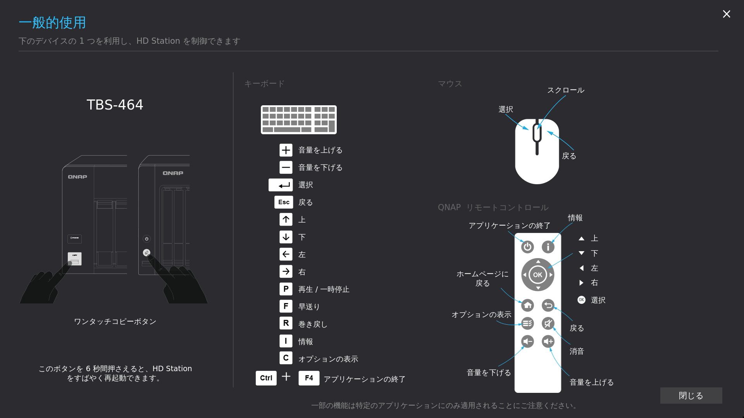This screenshot has height=418, width=744.
Task: Click the アプリケーションの終了 label near Ctrl+F4
Action: coord(364,379)
